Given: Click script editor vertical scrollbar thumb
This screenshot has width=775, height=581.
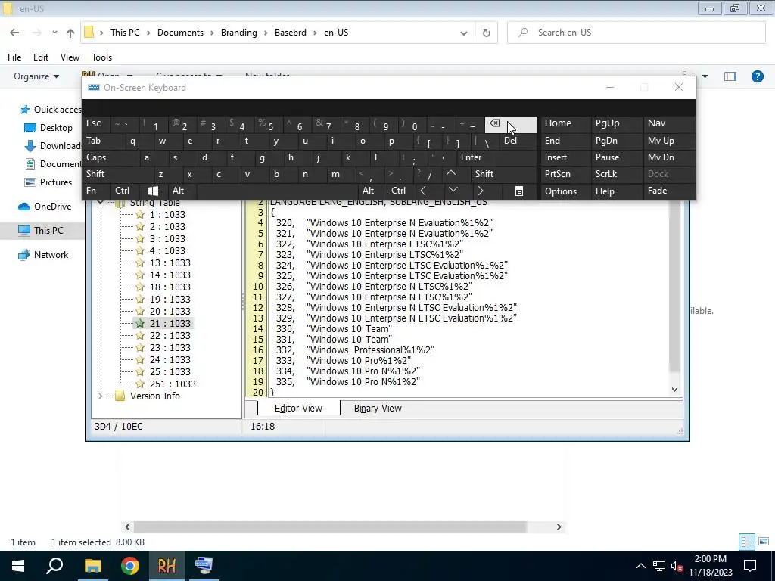Looking at the screenshot, I should tap(674, 287).
